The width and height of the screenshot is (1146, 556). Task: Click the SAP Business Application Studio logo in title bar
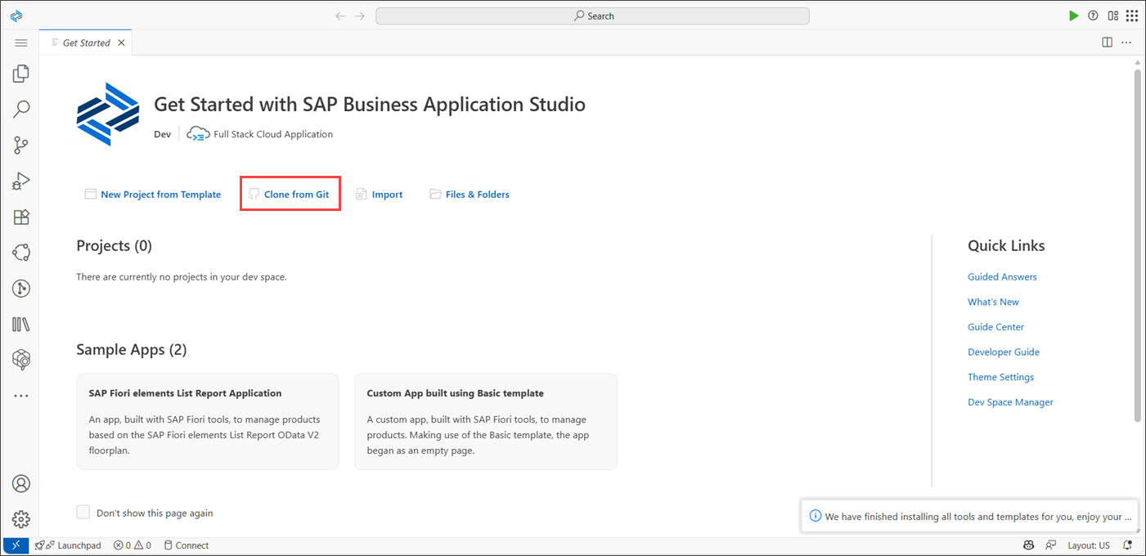pyautogui.click(x=16, y=16)
